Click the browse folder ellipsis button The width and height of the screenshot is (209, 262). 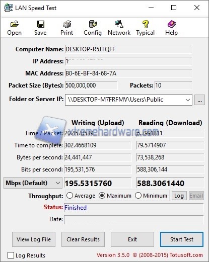click(199, 100)
